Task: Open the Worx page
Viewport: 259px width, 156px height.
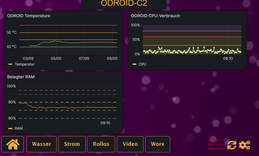Action: 158,144
